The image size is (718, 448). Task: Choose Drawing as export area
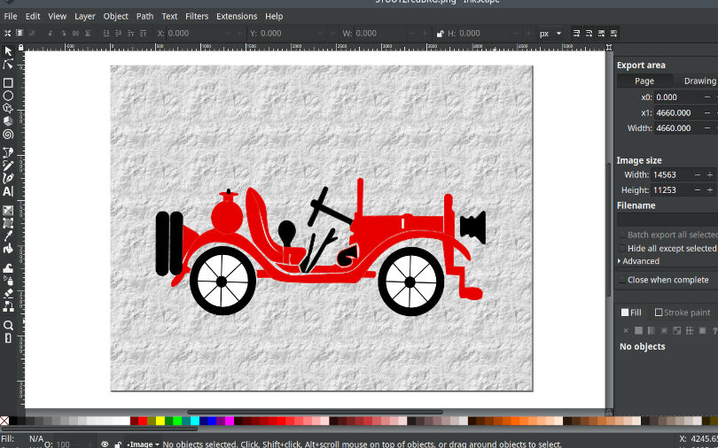point(698,81)
